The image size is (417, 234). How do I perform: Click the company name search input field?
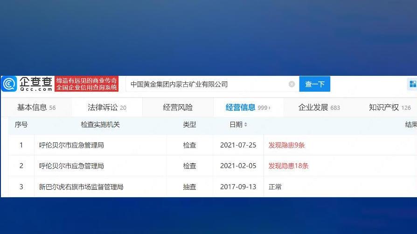click(x=208, y=84)
